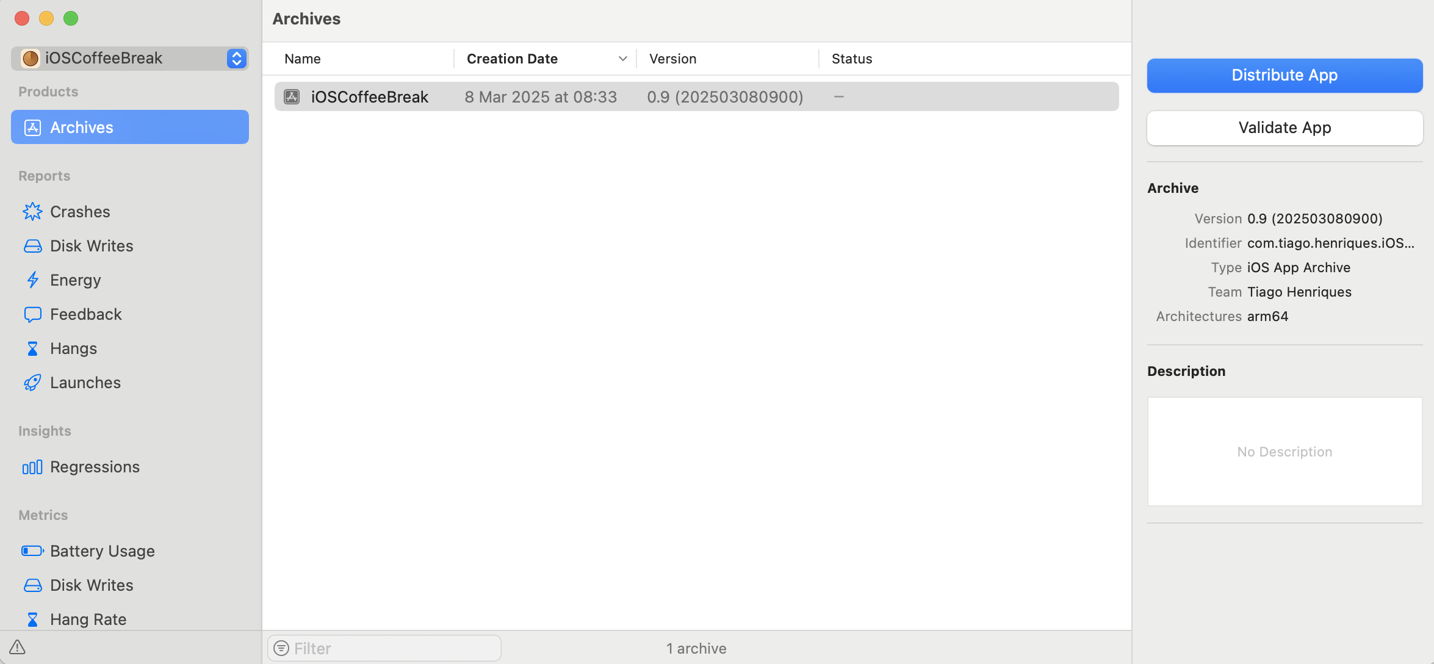Click the '8 Mar 2025 at 08:33' date cell

point(541,96)
